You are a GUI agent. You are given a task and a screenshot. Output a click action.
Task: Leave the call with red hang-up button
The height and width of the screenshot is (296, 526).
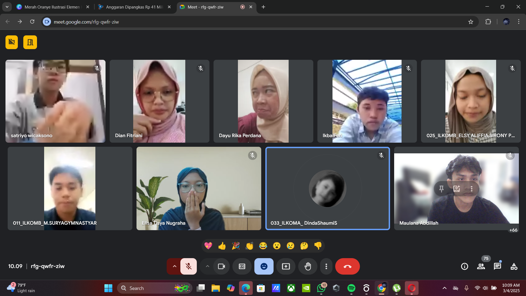point(347,266)
